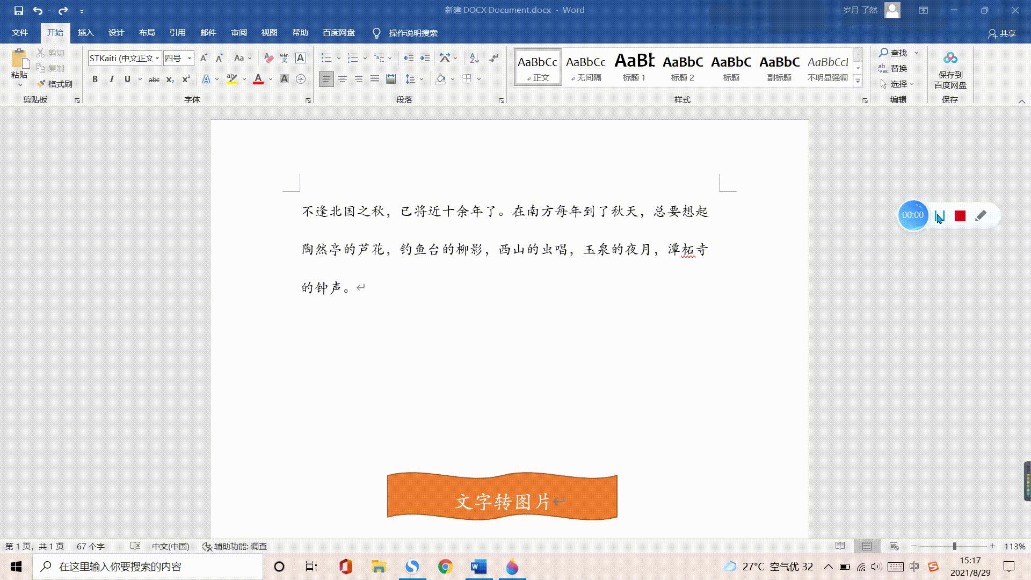Toggle underline formatting
Screen dimensions: 1031x580
(x=127, y=79)
